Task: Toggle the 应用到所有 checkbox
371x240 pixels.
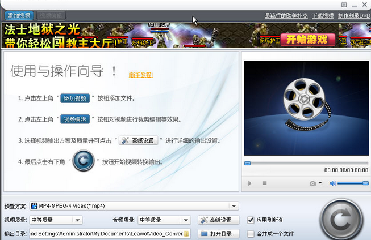Action: click(x=251, y=220)
